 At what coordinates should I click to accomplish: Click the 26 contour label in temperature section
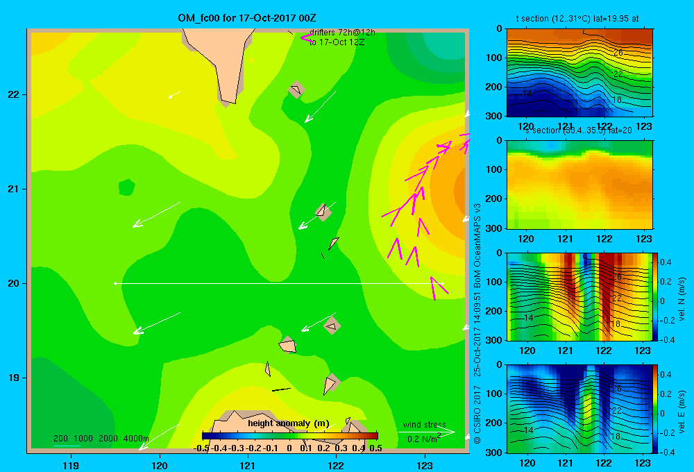[x=618, y=53]
